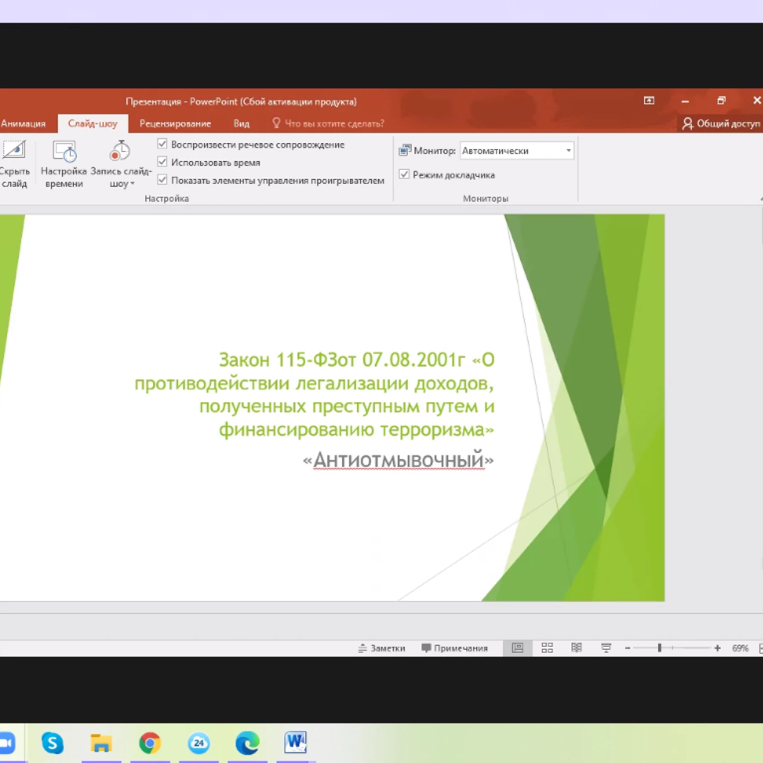
Task: Click the zoom in plus button
Action: click(x=718, y=648)
